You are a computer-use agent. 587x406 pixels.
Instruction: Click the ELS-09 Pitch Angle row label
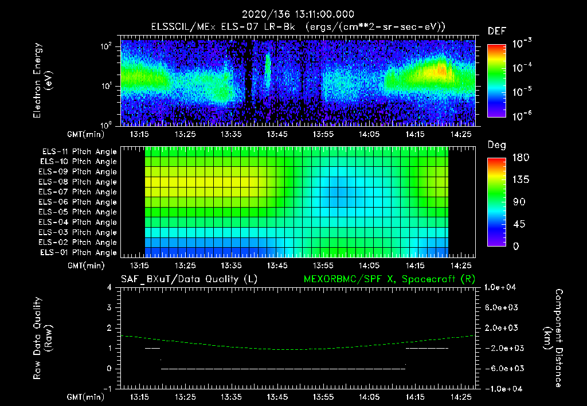(78, 172)
